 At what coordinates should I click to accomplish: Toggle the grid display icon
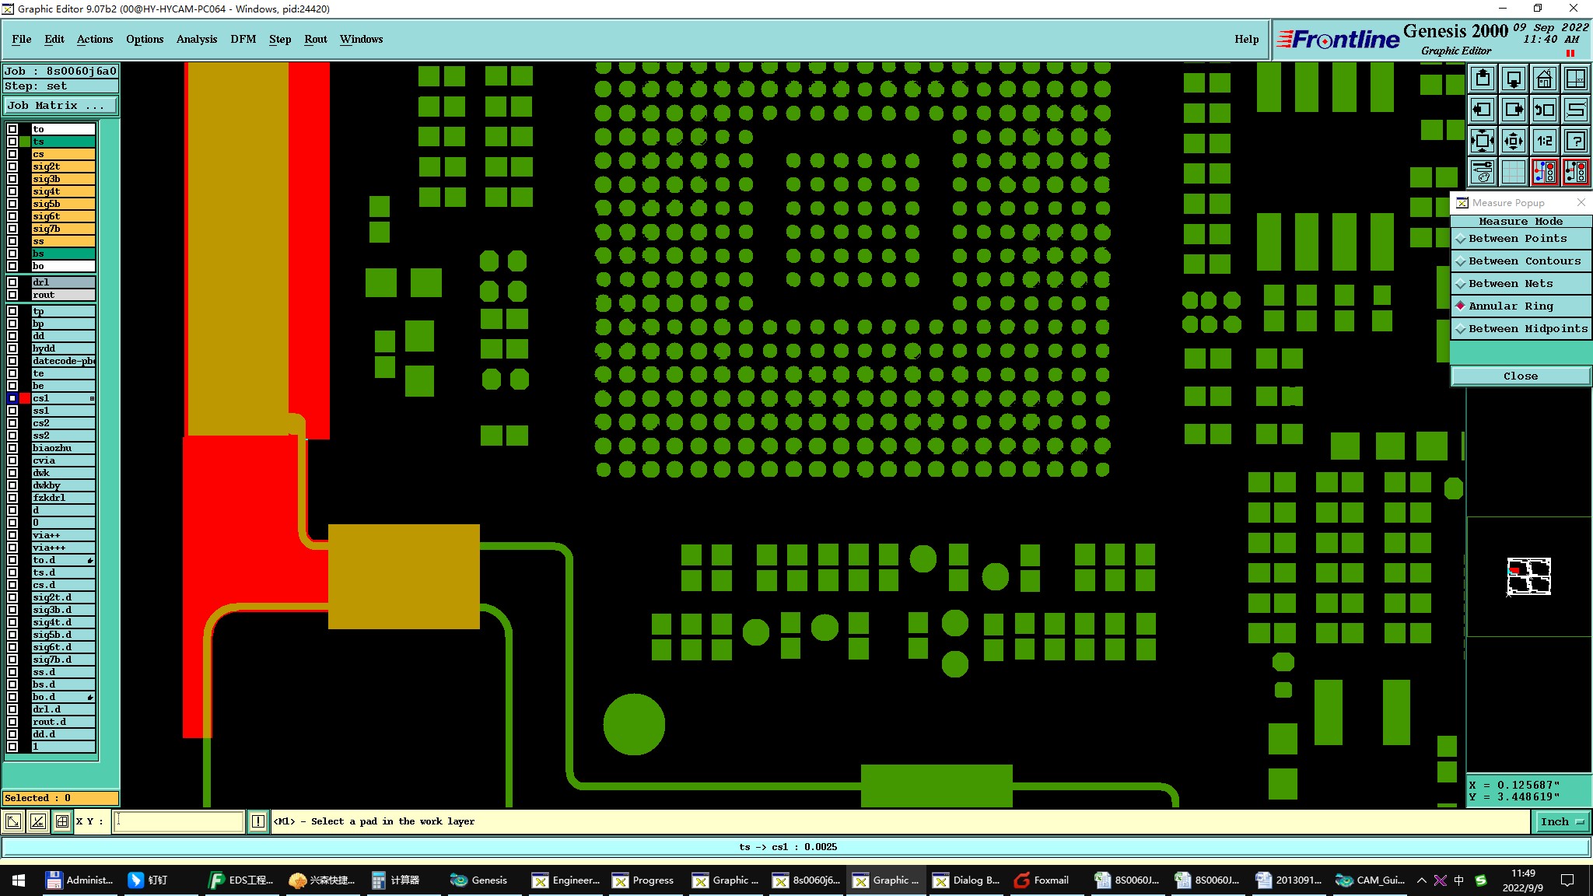[1513, 172]
